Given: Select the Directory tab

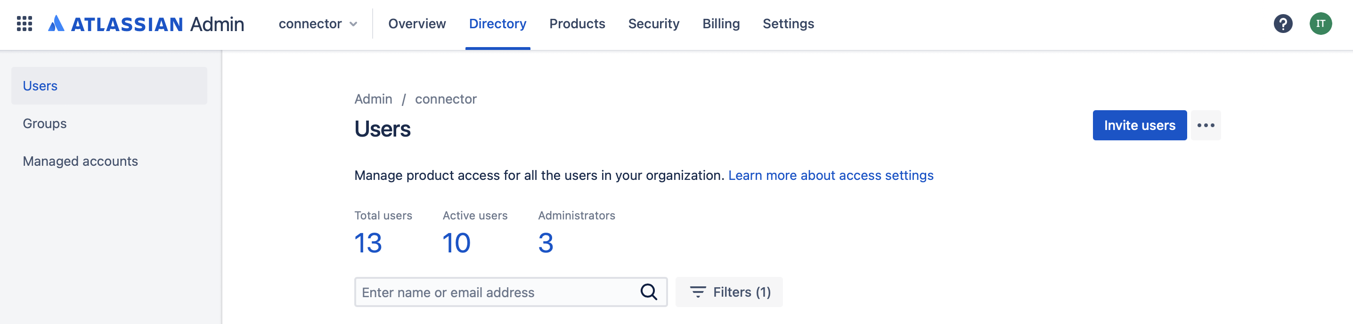Looking at the screenshot, I should coord(497,24).
